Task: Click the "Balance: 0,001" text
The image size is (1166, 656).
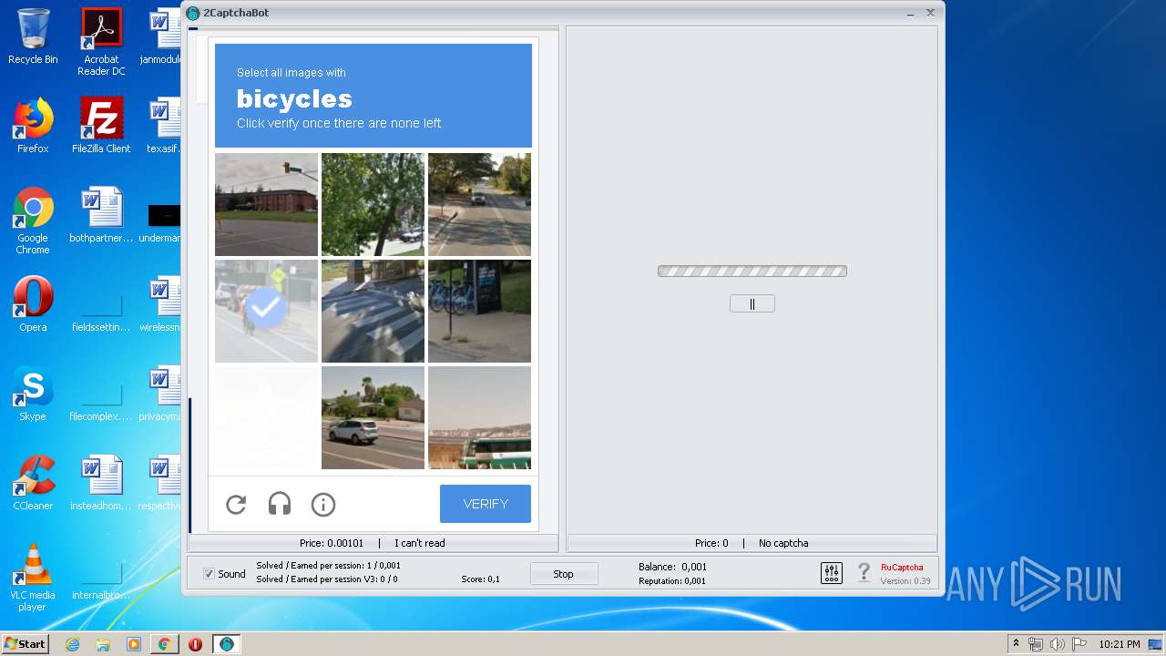Action: click(x=672, y=567)
